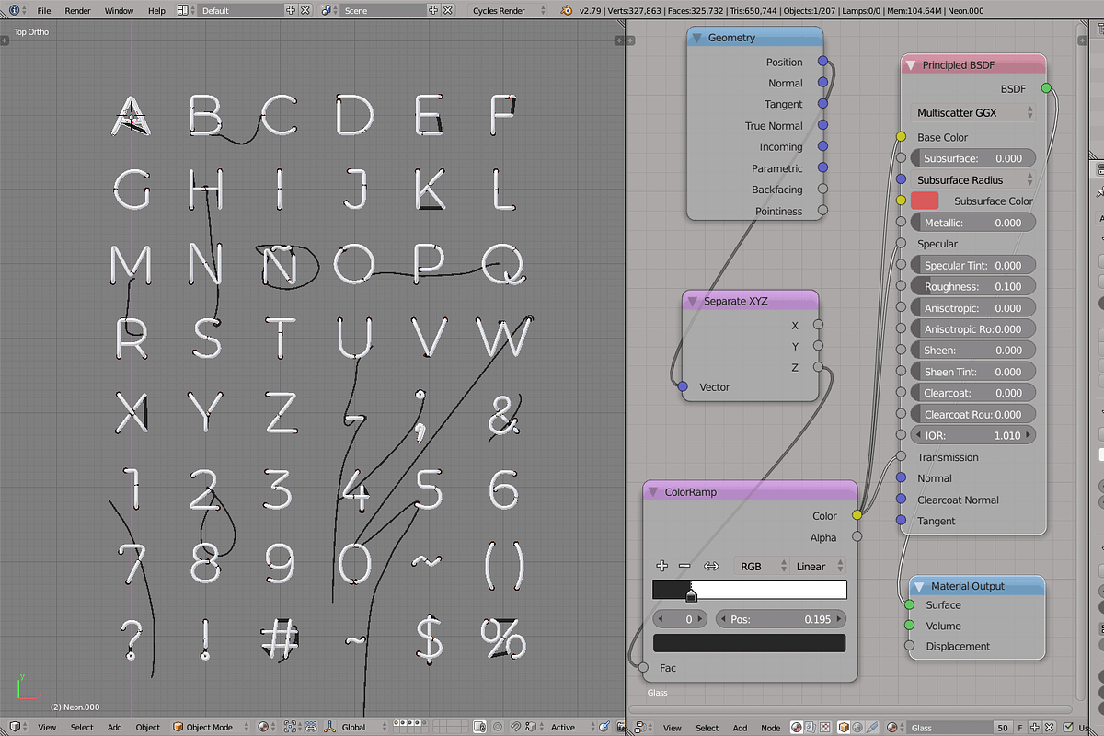
Task: Remove color stop in ColorRamp
Action: 684,566
